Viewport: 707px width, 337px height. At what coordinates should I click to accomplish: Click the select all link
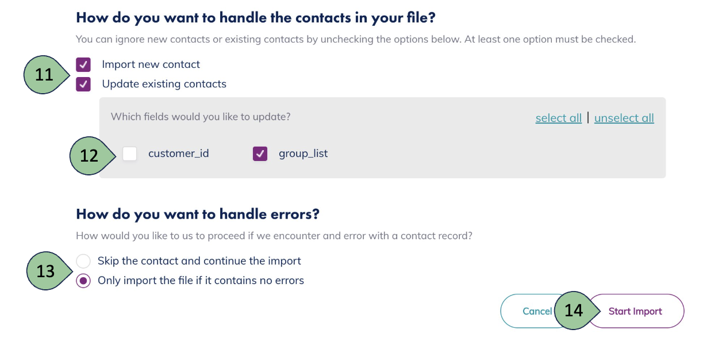click(x=558, y=118)
